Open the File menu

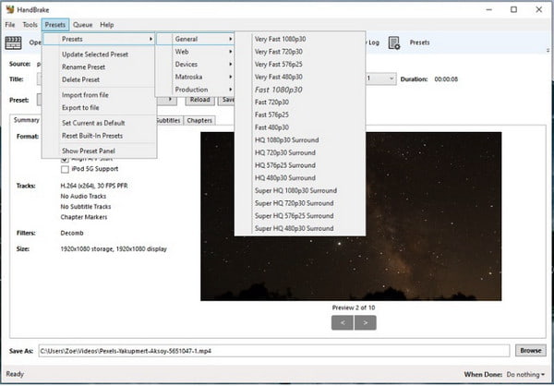point(10,25)
